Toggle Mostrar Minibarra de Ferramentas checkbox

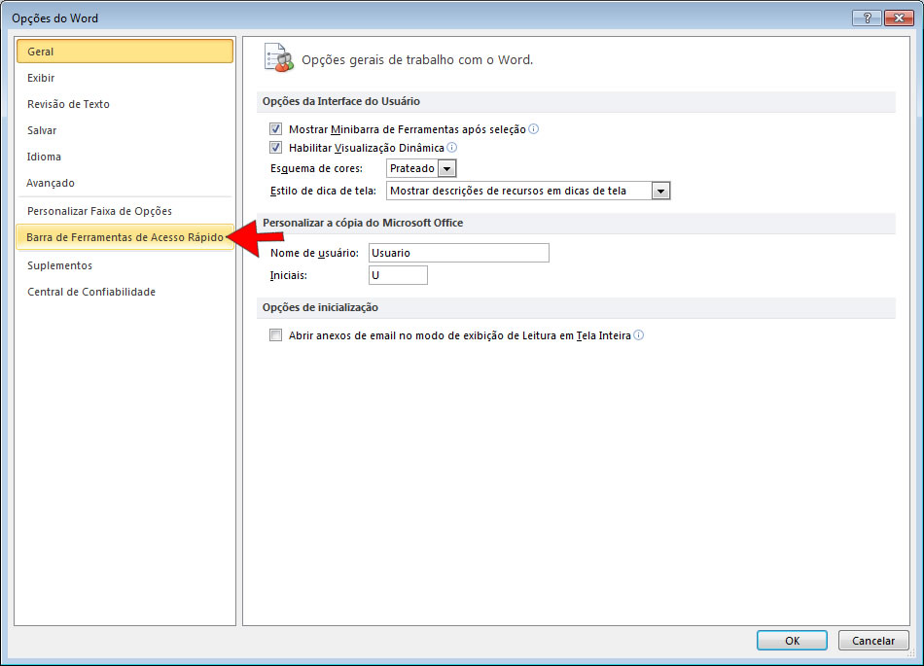pyautogui.click(x=275, y=129)
